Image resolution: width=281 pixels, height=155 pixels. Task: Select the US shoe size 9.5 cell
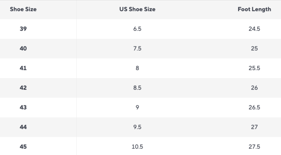pos(137,127)
